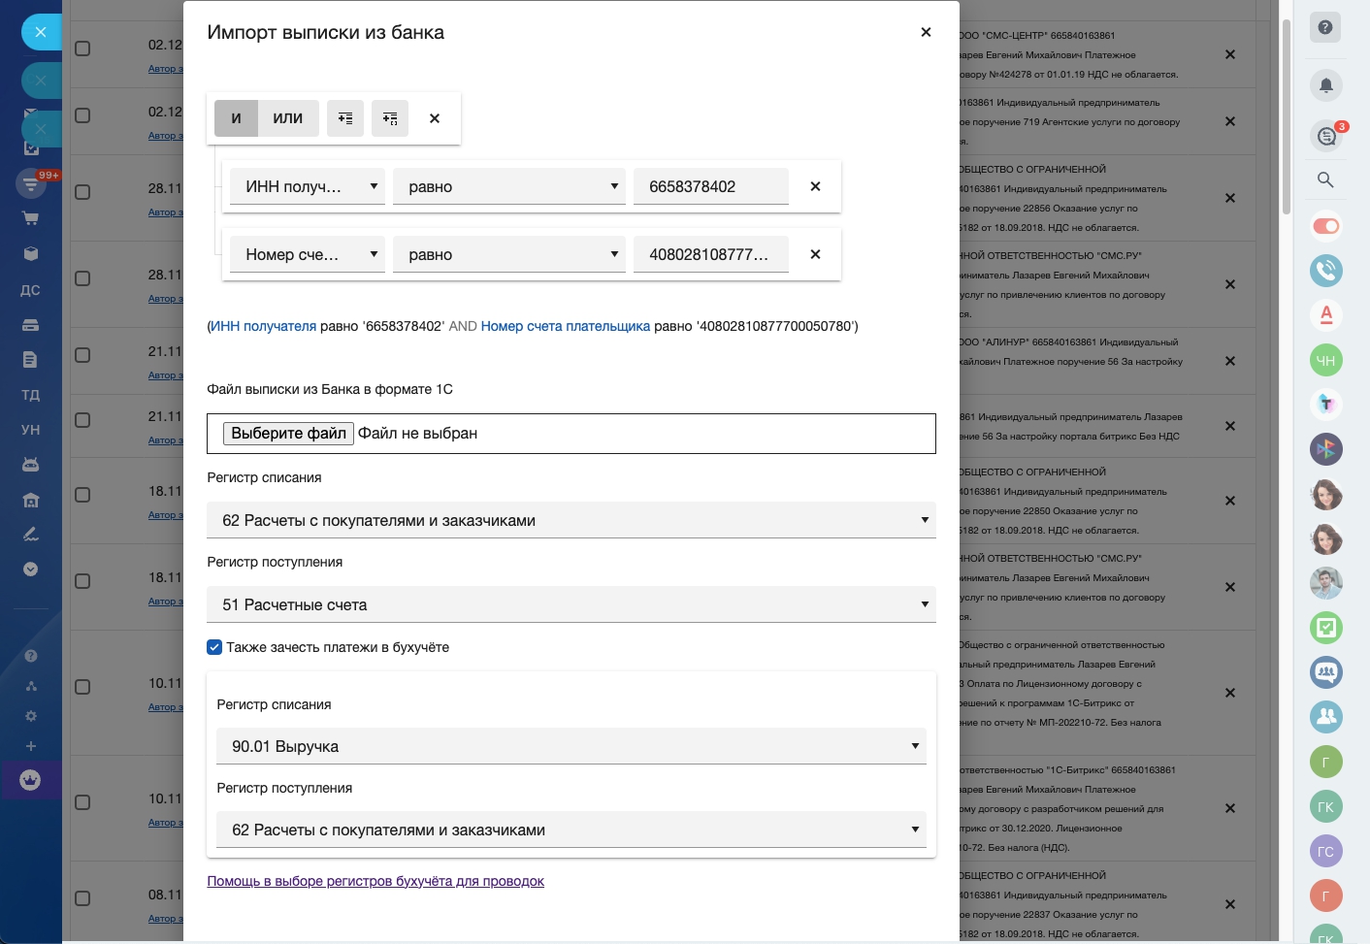Open 'Помощь в выборе регистров бухучёта' link
Image resolution: width=1370 pixels, height=944 pixels.
pos(375,881)
